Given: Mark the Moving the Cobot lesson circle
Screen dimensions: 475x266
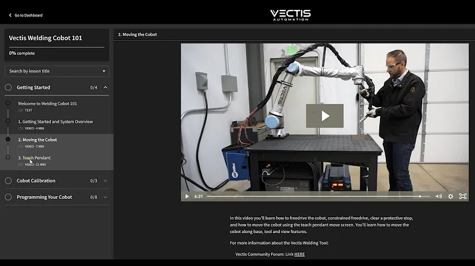Looking at the screenshot, I should click(x=8, y=140).
